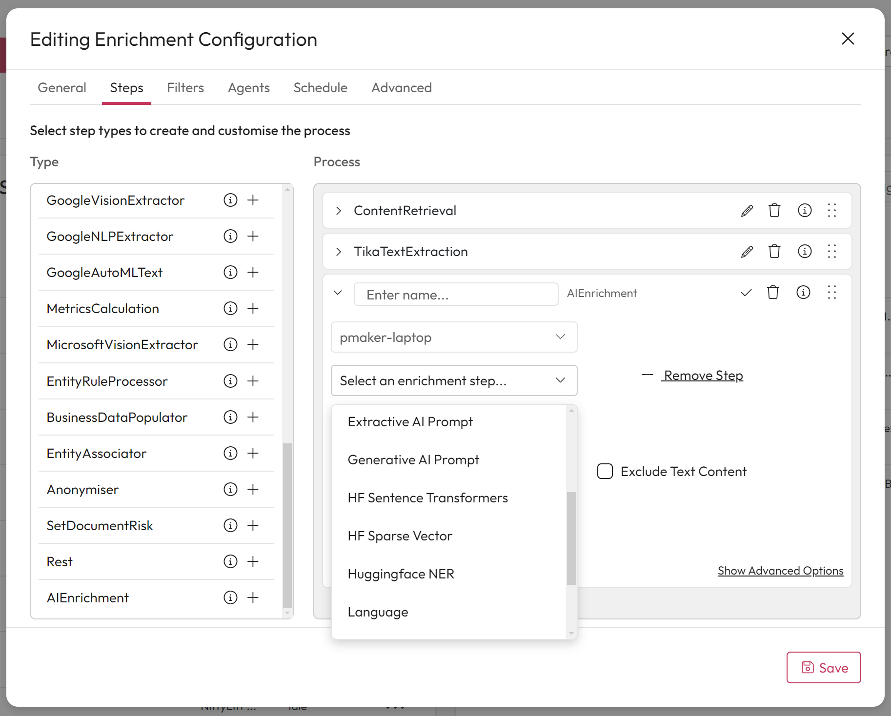Expand the ContentRetrieval step

point(338,211)
